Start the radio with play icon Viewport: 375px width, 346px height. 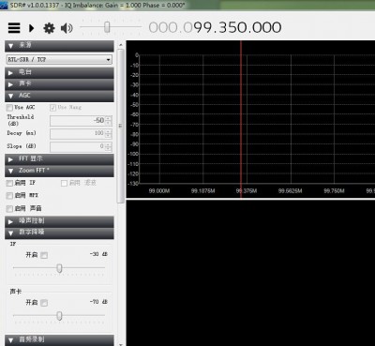pos(31,28)
